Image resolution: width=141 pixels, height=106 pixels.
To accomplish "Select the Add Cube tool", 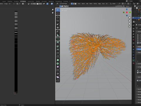I will point(58,39).
